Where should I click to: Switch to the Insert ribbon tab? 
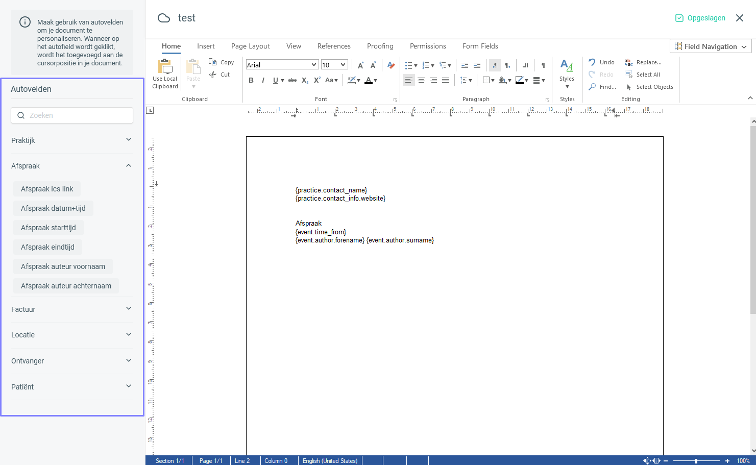tap(206, 46)
